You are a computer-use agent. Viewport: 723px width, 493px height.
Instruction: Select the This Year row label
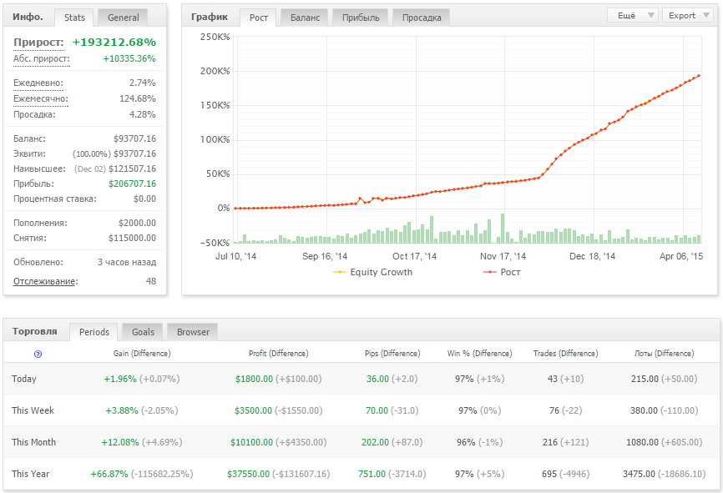click(x=30, y=474)
